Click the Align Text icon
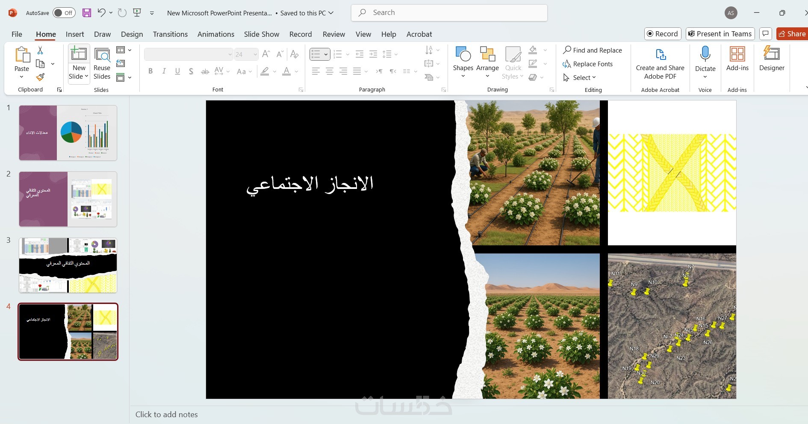The width and height of the screenshot is (808, 424). pyautogui.click(x=429, y=64)
